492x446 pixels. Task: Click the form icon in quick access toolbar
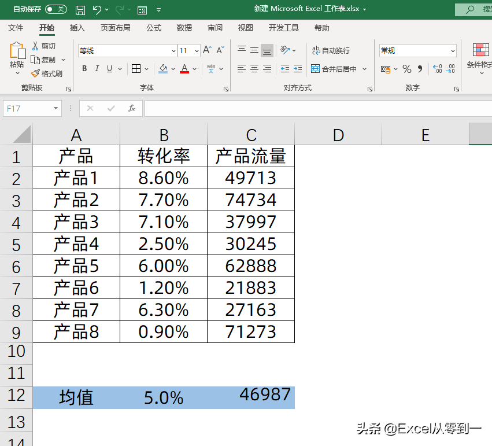(x=142, y=10)
